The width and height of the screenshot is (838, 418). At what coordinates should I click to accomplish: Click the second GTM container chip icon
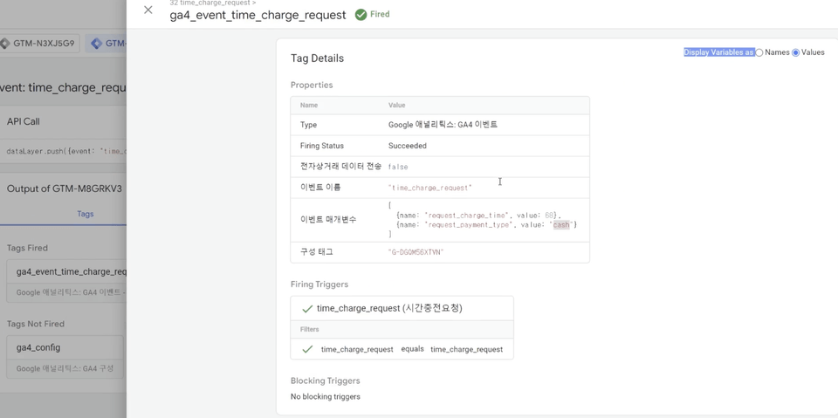(x=97, y=43)
